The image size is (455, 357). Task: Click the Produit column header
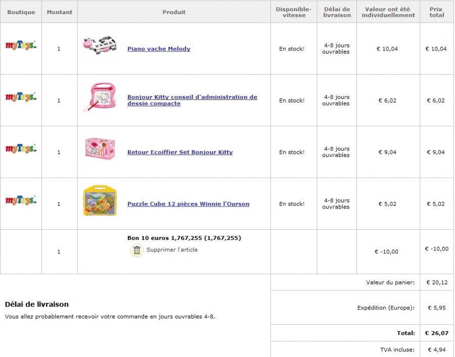174,12
